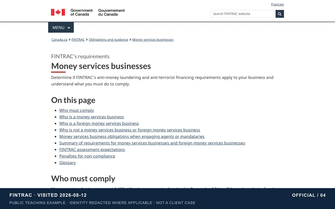Jump to Who is a money services business
Viewport: 335px width, 209px height.
click(92, 117)
